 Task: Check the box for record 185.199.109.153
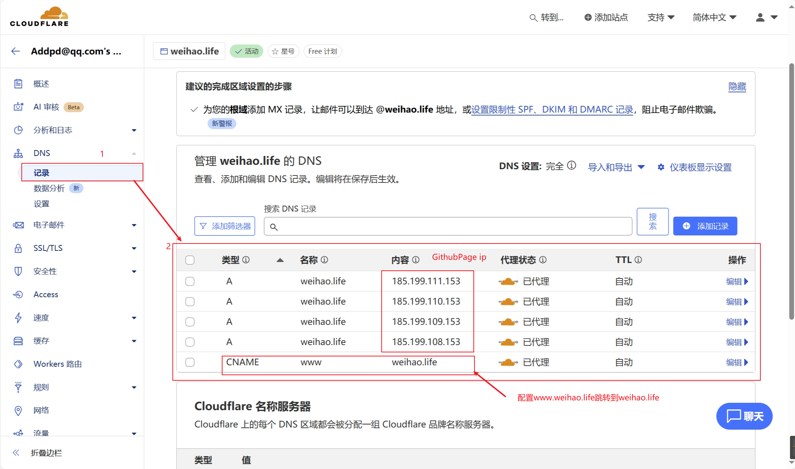[190, 322]
